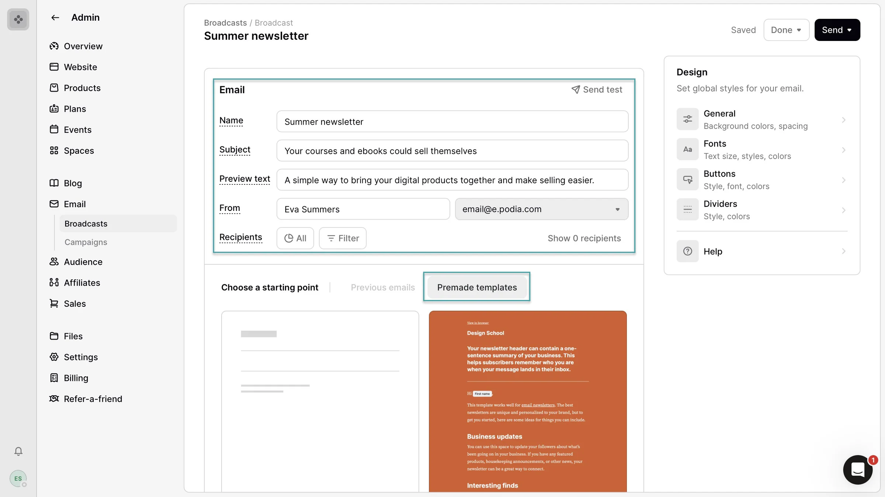Expand Dividers design settings

[x=762, y=210]
